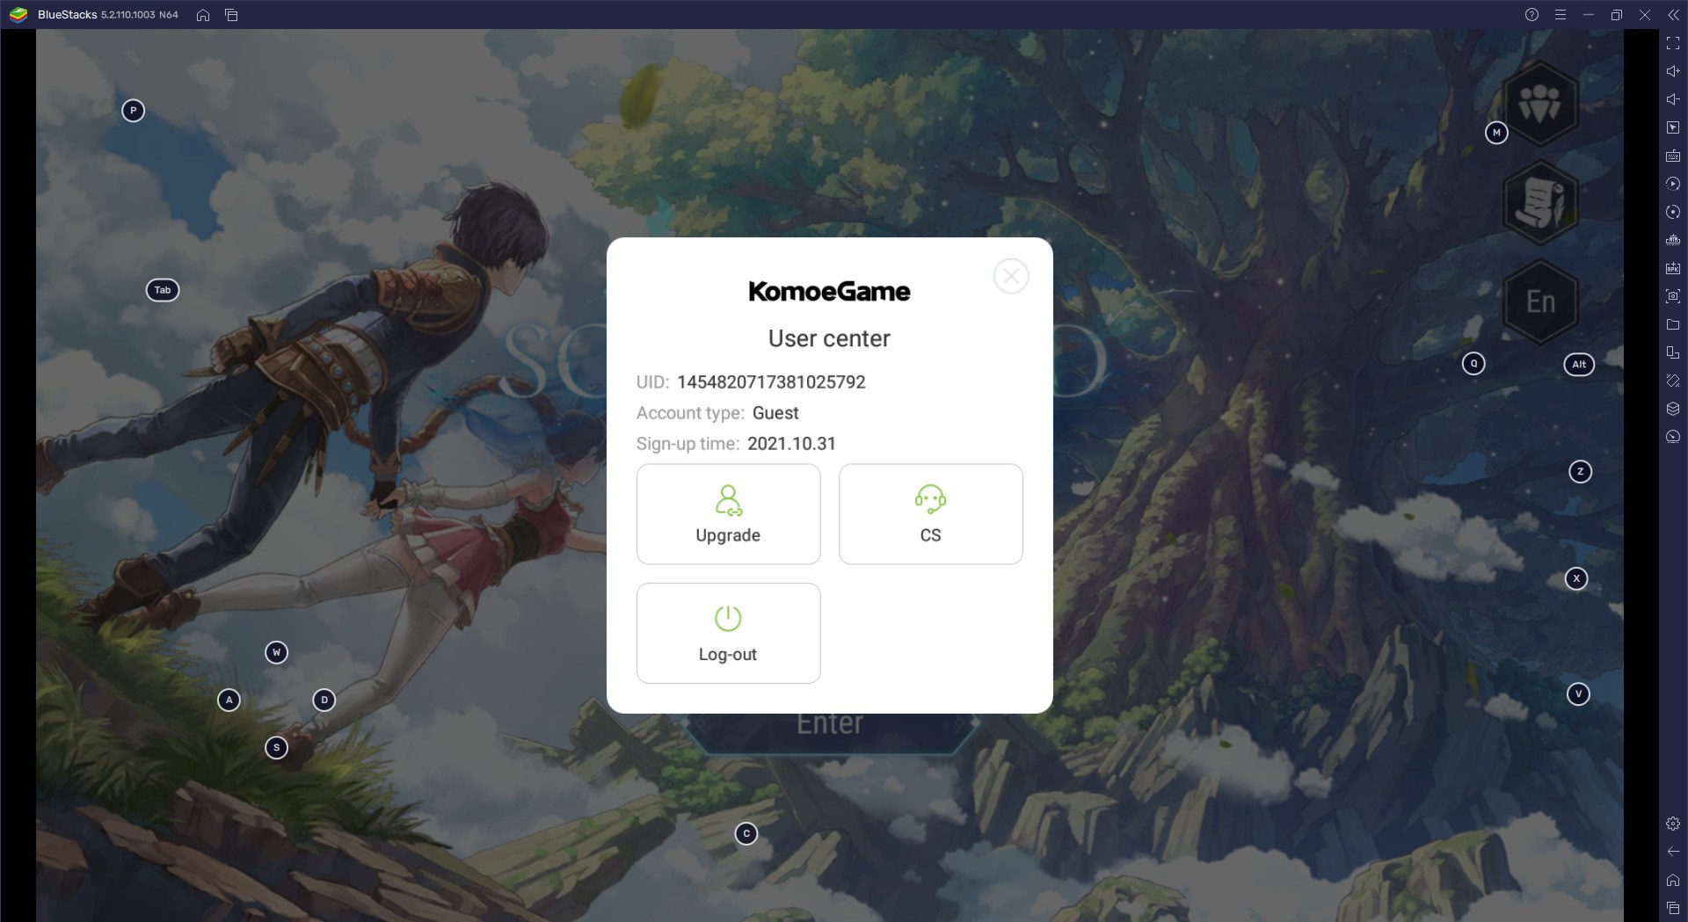Click the X key overlay control
Image resolution: width=1688 pixels, height=922 pixels.
point(1576,579)
